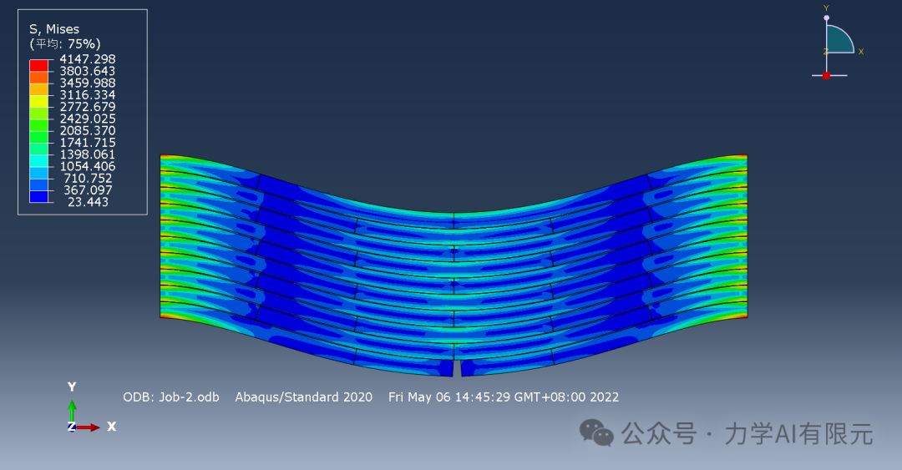Select the orange band below 3803.643
Viewport: 902px width, 470px height.
39,77
